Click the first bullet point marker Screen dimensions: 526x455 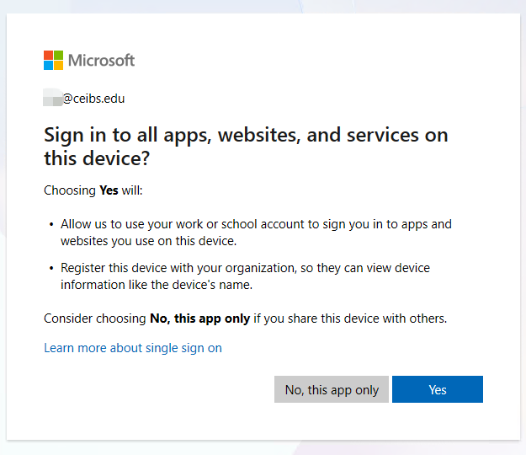pos(51,225)
